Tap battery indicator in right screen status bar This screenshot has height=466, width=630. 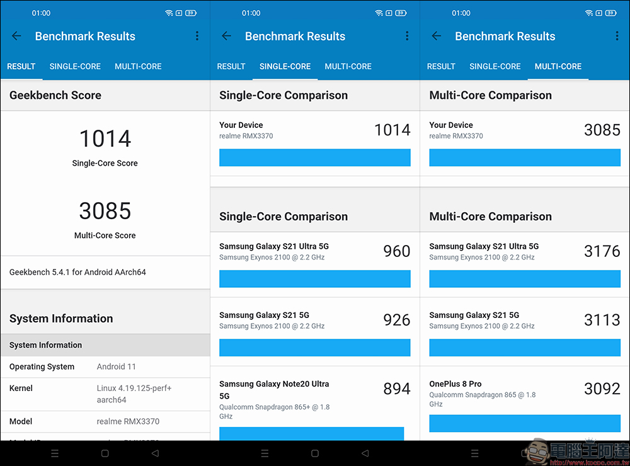[x=610, y=13]
